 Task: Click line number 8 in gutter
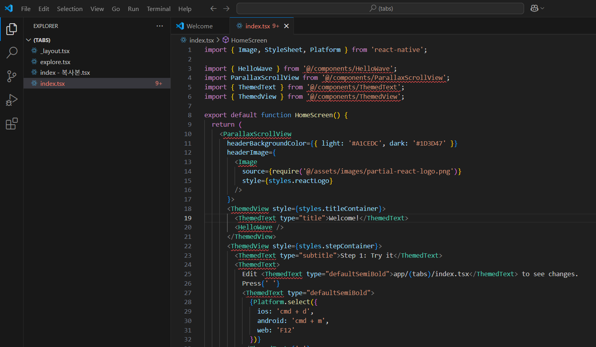coord(190,115)
